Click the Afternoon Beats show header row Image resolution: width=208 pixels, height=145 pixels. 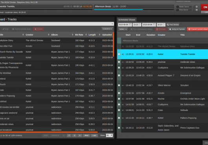[x=162, y=41]
